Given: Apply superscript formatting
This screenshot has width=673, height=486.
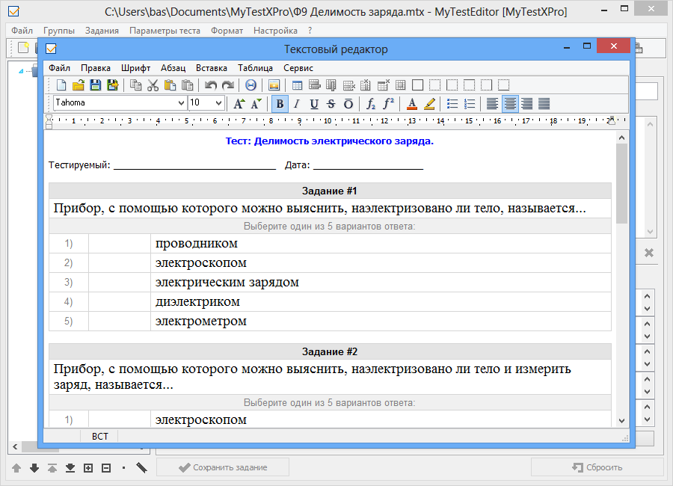Looking at the screenshot, I should point(388,103).
